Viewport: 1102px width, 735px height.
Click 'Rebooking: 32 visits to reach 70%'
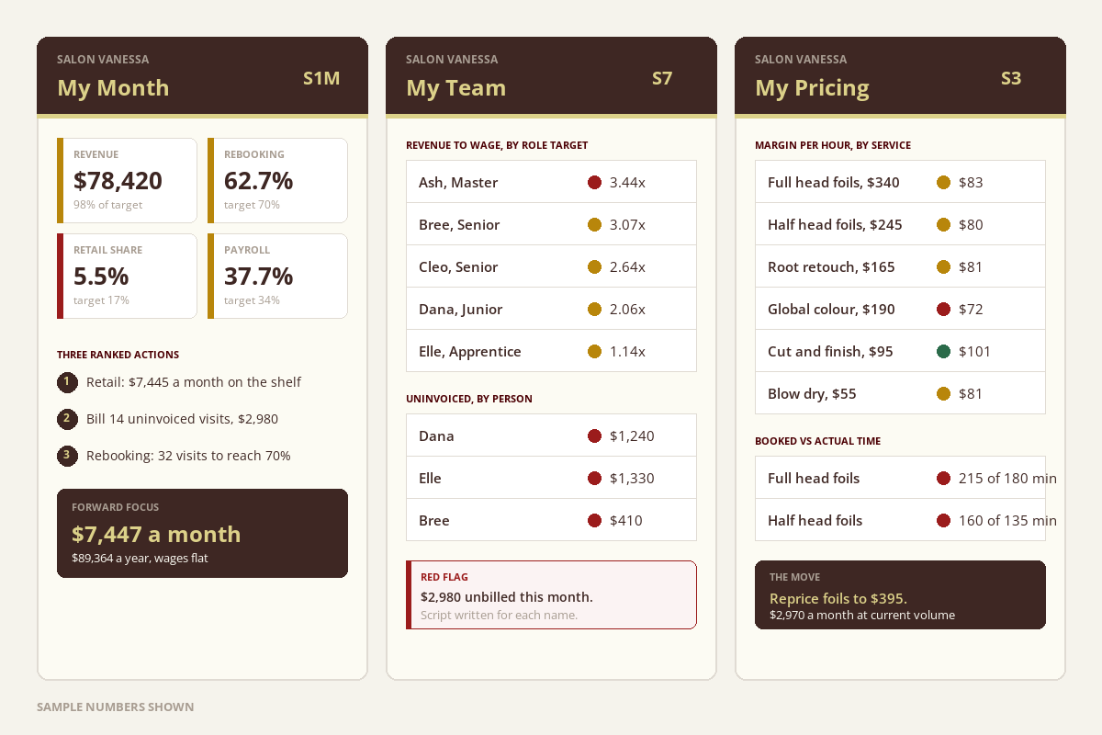(188, 456)
